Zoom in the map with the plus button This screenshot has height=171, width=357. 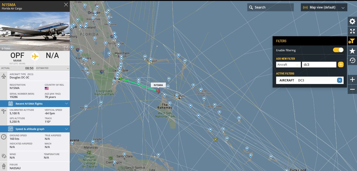coord(352,80)
